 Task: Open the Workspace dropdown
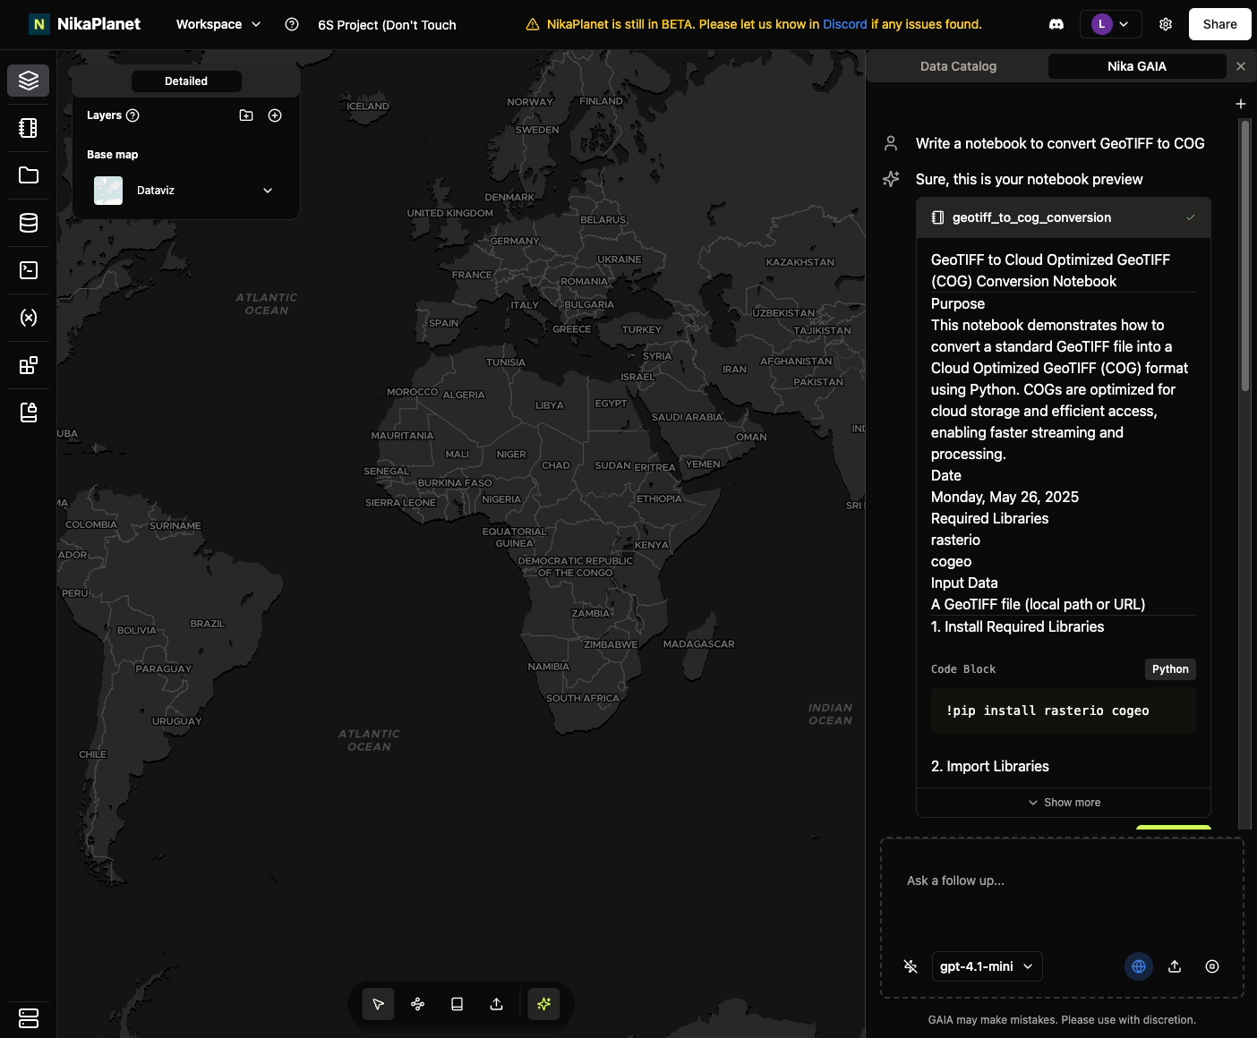218,24
